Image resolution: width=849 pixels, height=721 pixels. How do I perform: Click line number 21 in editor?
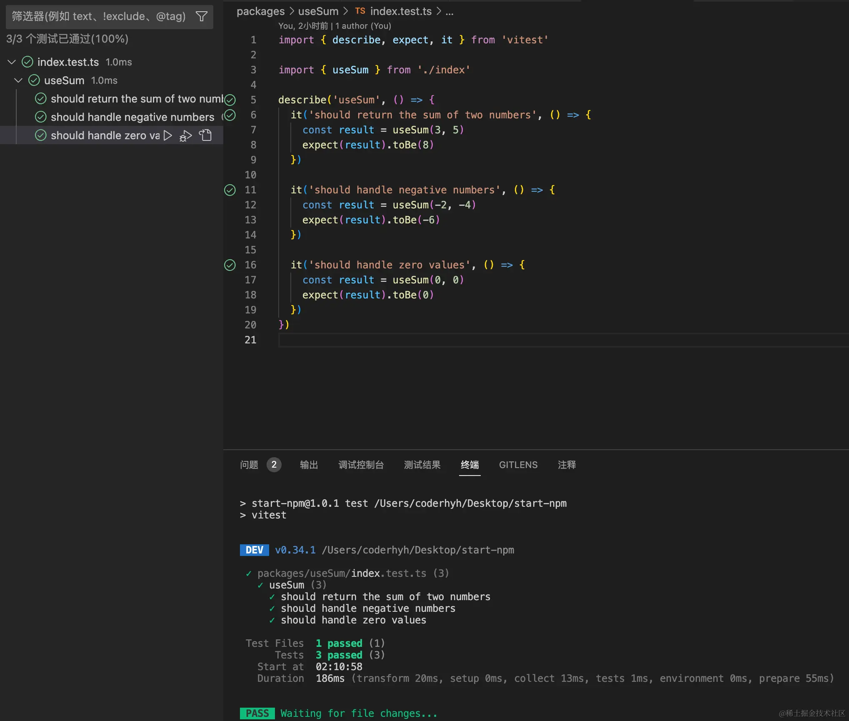(250, 340)
